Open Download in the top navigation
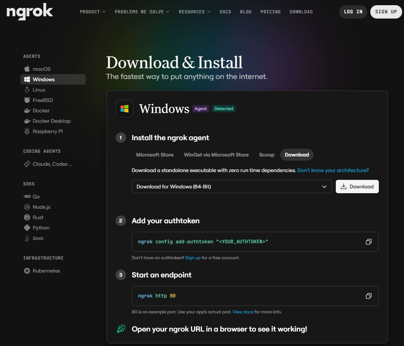404x346 pixels. click(301, 12)
